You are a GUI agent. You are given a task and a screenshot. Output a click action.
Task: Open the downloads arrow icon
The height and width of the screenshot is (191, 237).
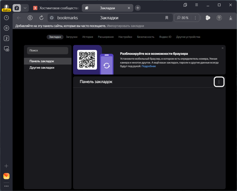point(230,18)
